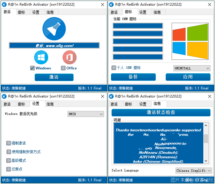
Task: Open the UNINSTALL dropdown
Action: 192,68
